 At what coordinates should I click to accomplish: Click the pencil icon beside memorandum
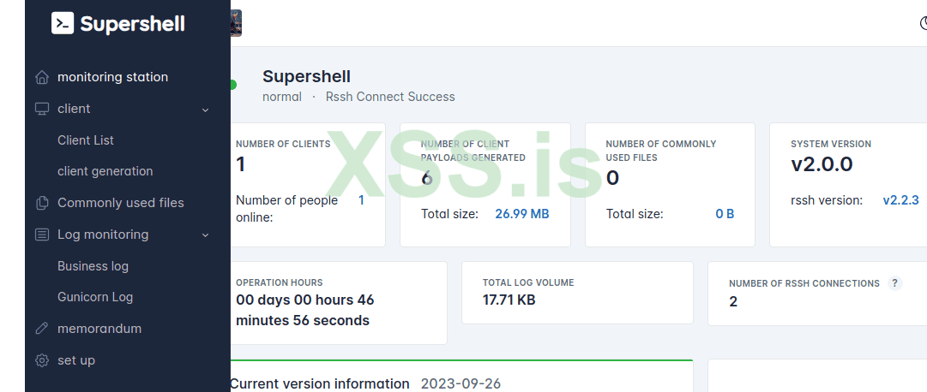(41, 329)
